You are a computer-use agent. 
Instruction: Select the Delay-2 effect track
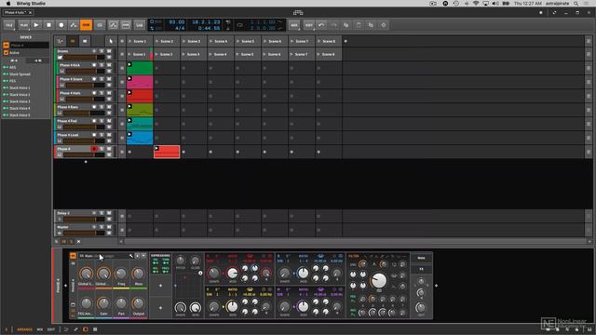click(x=63, y=213)
